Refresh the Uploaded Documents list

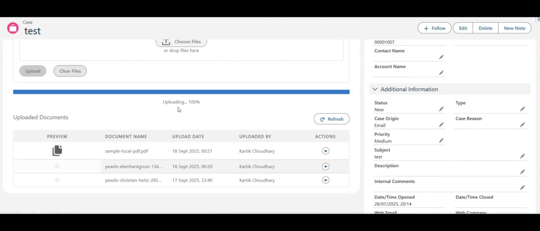coord(332,119)
